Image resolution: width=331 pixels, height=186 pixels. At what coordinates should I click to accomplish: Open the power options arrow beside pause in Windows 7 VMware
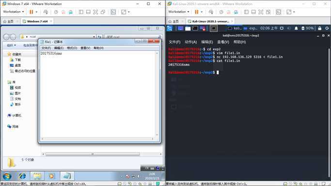coord(36,12)
